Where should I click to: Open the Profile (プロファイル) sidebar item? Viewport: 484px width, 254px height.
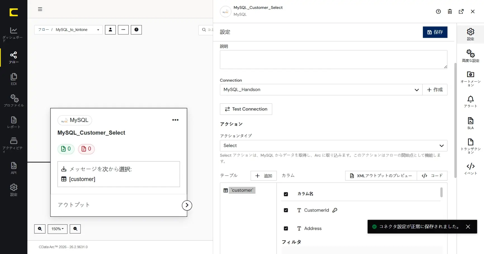click(13, 101)
